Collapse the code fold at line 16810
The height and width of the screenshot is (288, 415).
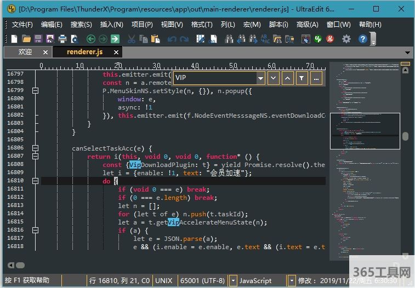point(36,181)
